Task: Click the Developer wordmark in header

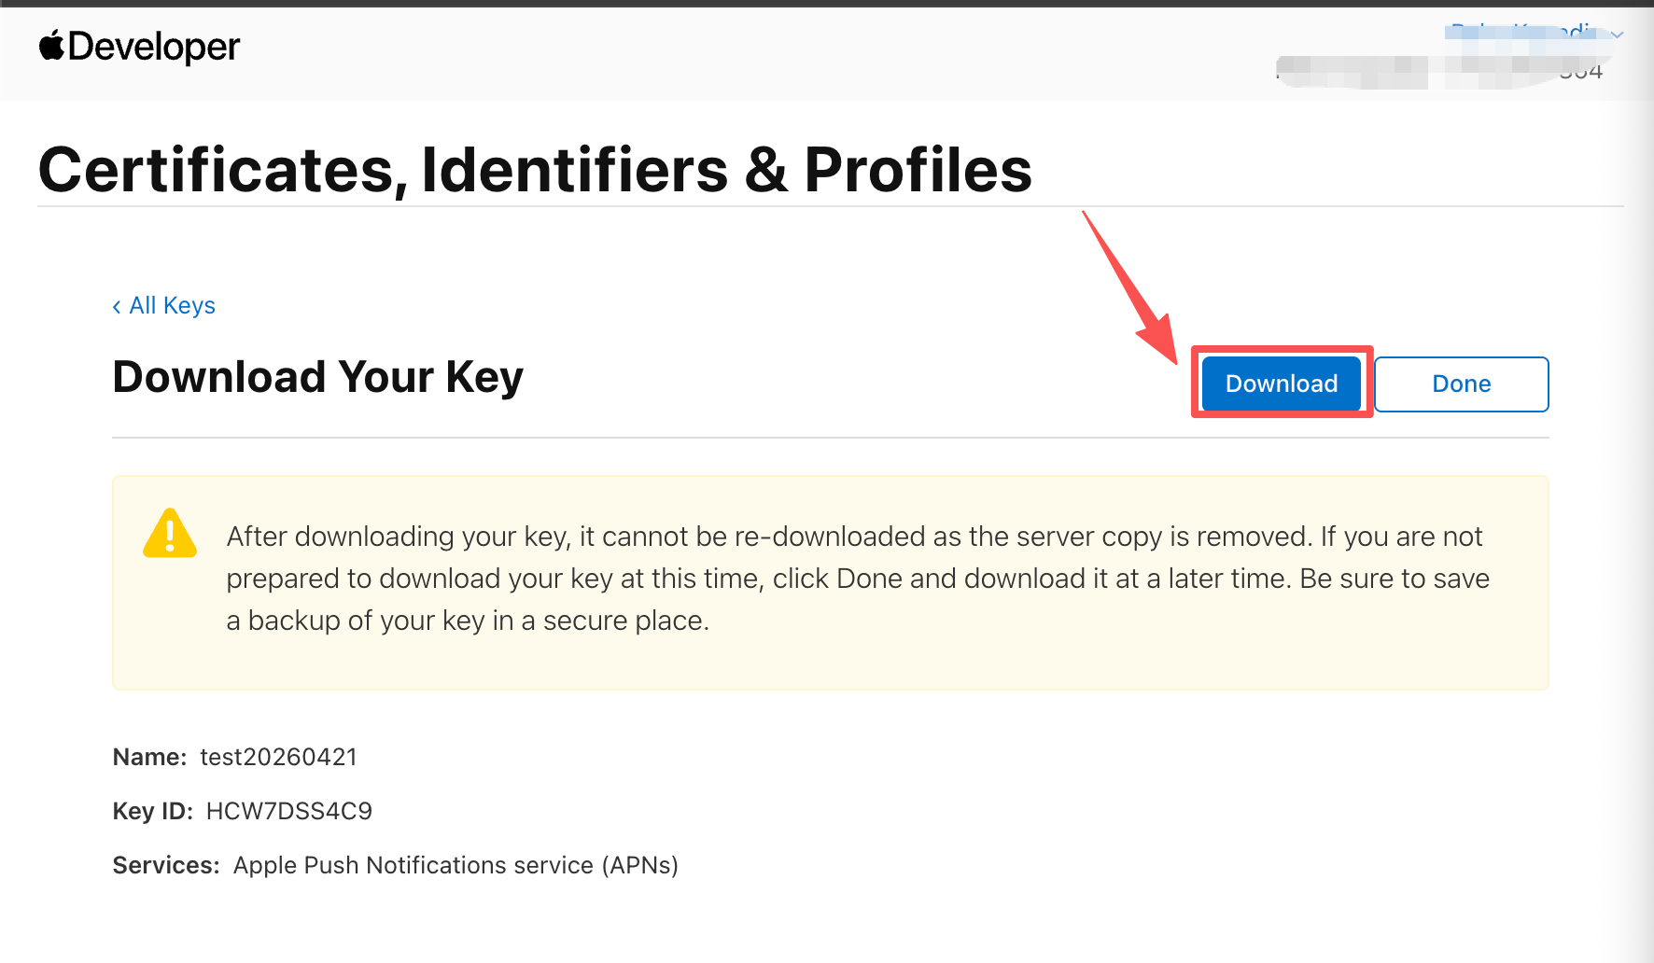Action: coord(154,47)
